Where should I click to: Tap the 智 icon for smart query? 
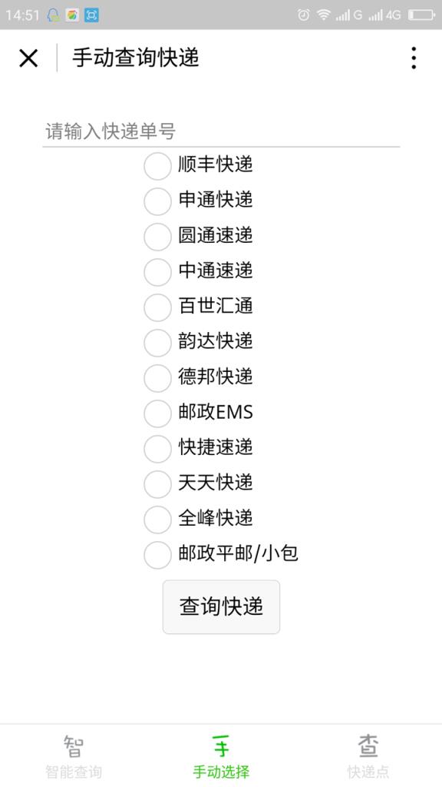coord(74,744)
